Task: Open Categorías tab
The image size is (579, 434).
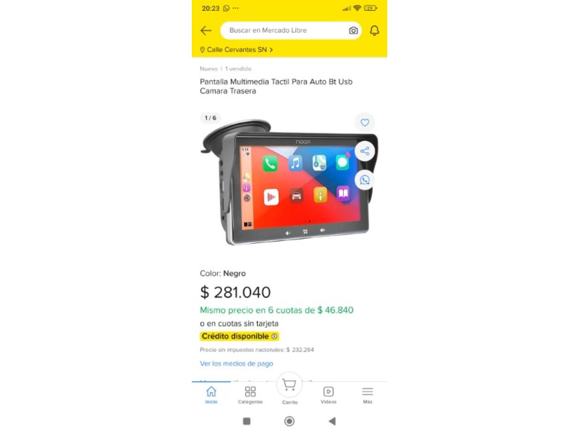Action: (250, 395)
